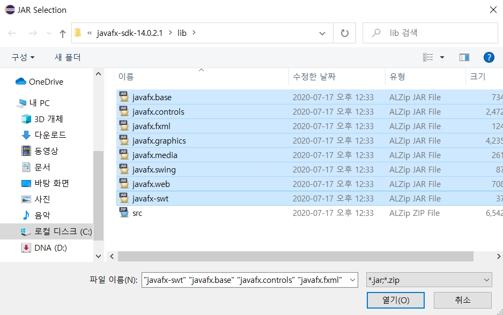The width and height of the screenshot is (503, 315).
Task: Open help with question mark icon
Action: 489,57
